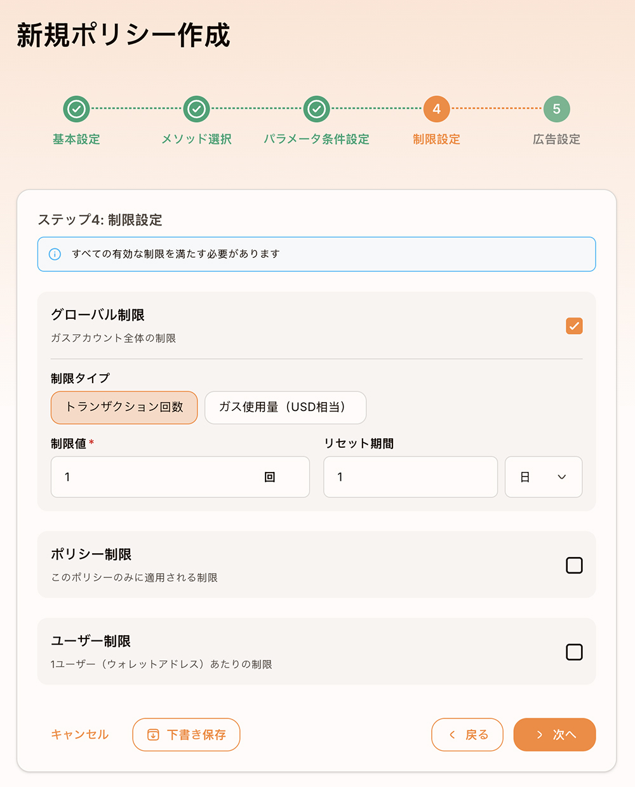
Task: Click the グローバル制限 heading
Action: click(98, 315)
